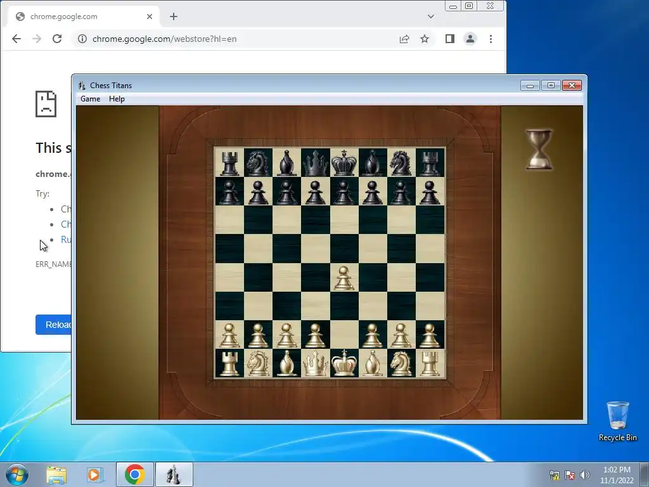Open the Help menu in Chess Titans
The image size is (649, 487).
point(117,98)
